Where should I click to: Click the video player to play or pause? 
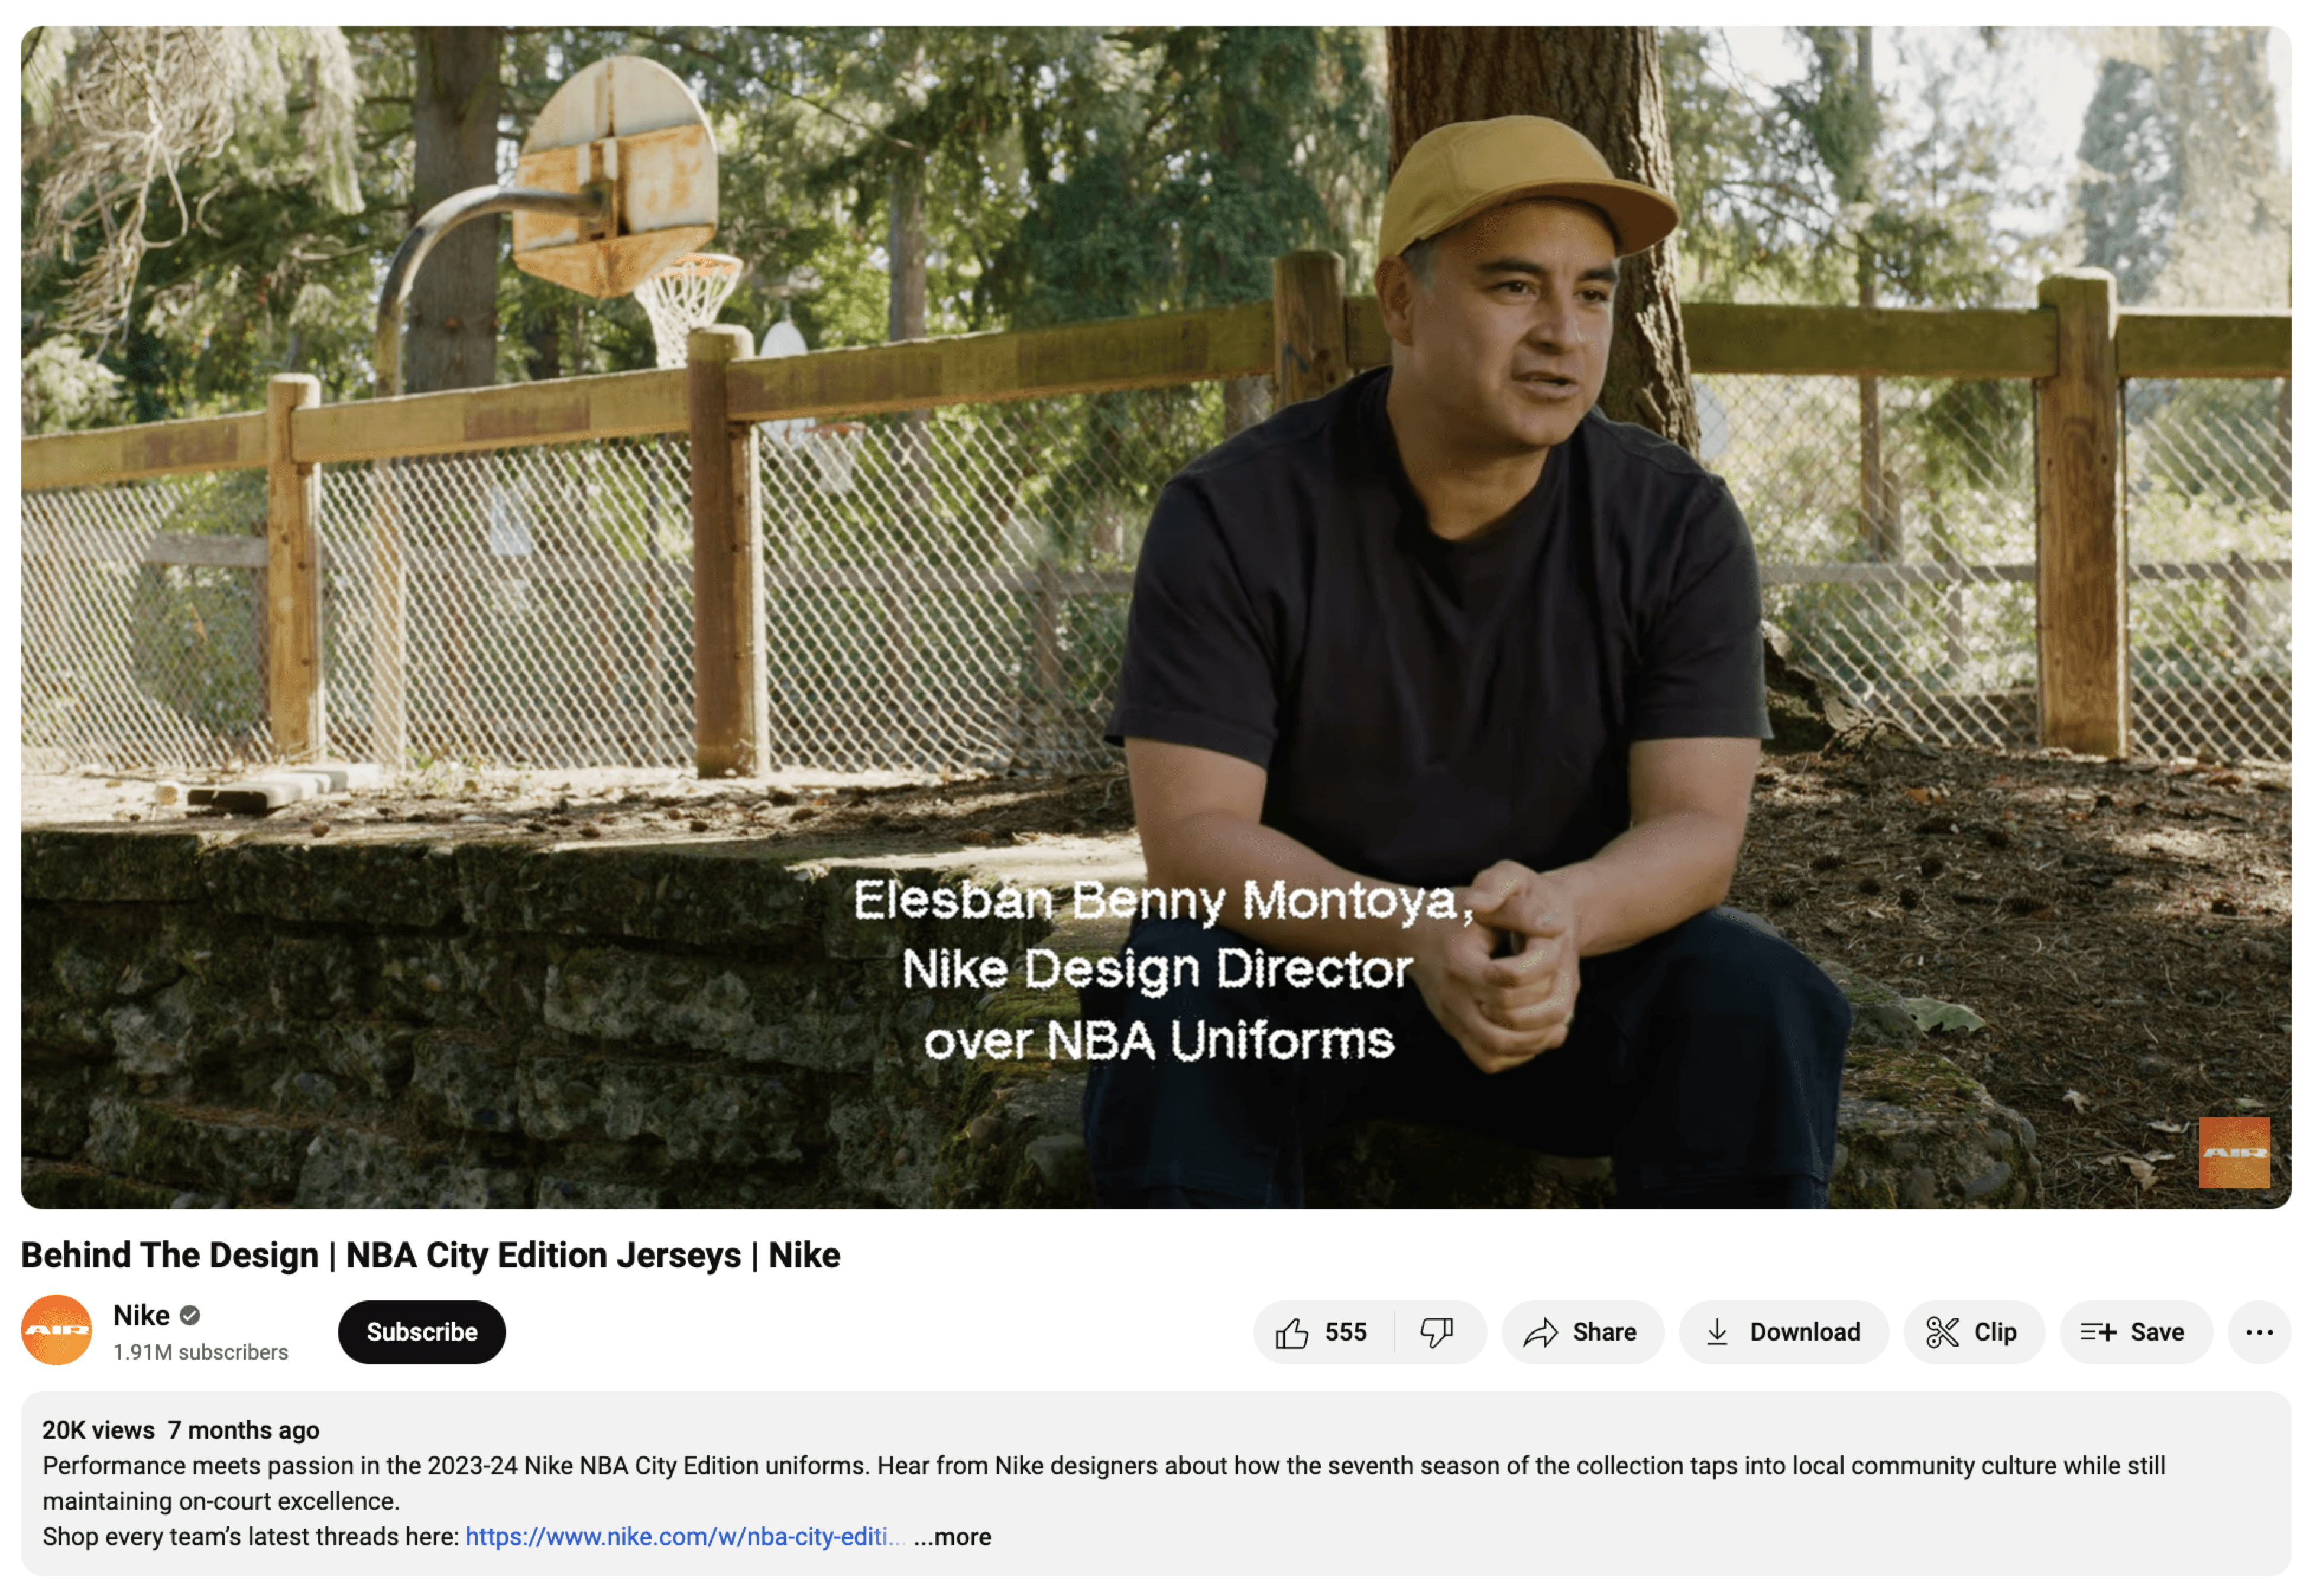click(1156, 617)
